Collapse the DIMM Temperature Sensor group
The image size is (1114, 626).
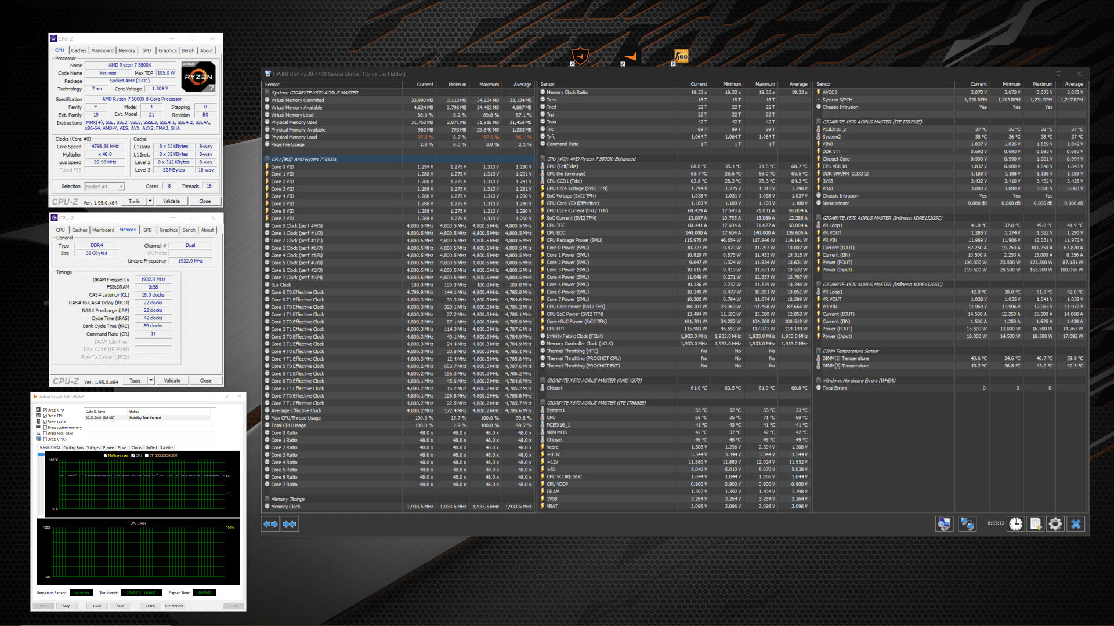819,351
